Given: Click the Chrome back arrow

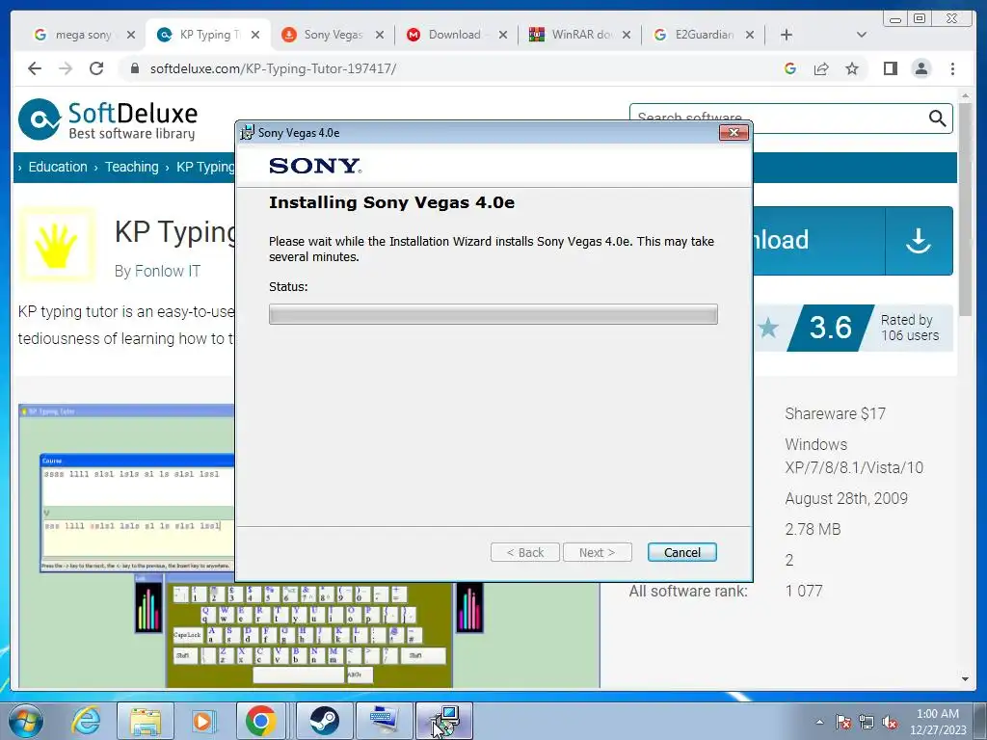Looking at the screenshot, I should 35,68.
